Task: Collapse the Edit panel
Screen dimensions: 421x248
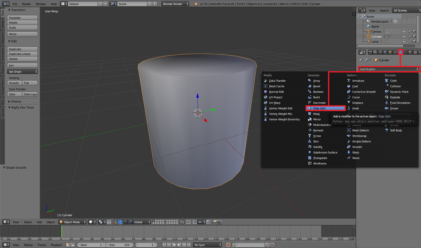Action: click(x=9, y=41)
